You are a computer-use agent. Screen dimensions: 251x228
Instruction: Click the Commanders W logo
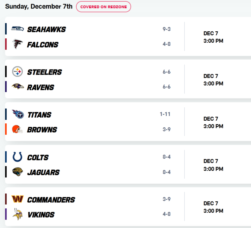tap(18, 199)
